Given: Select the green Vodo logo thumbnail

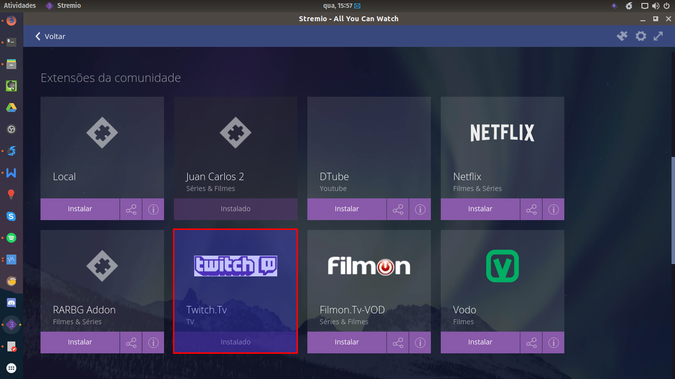Looking at the screenshot, I should coord(503,266).
